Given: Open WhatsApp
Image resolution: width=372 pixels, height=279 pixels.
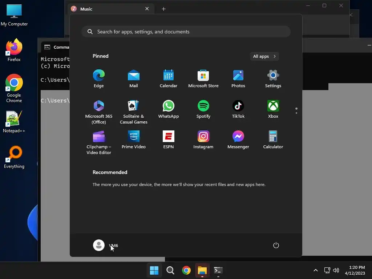Looking at the screenshot, I should coord(169,110).
